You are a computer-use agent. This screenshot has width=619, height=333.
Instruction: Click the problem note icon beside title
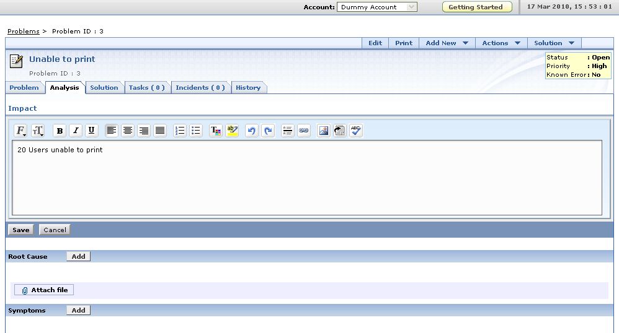point(16,61)
